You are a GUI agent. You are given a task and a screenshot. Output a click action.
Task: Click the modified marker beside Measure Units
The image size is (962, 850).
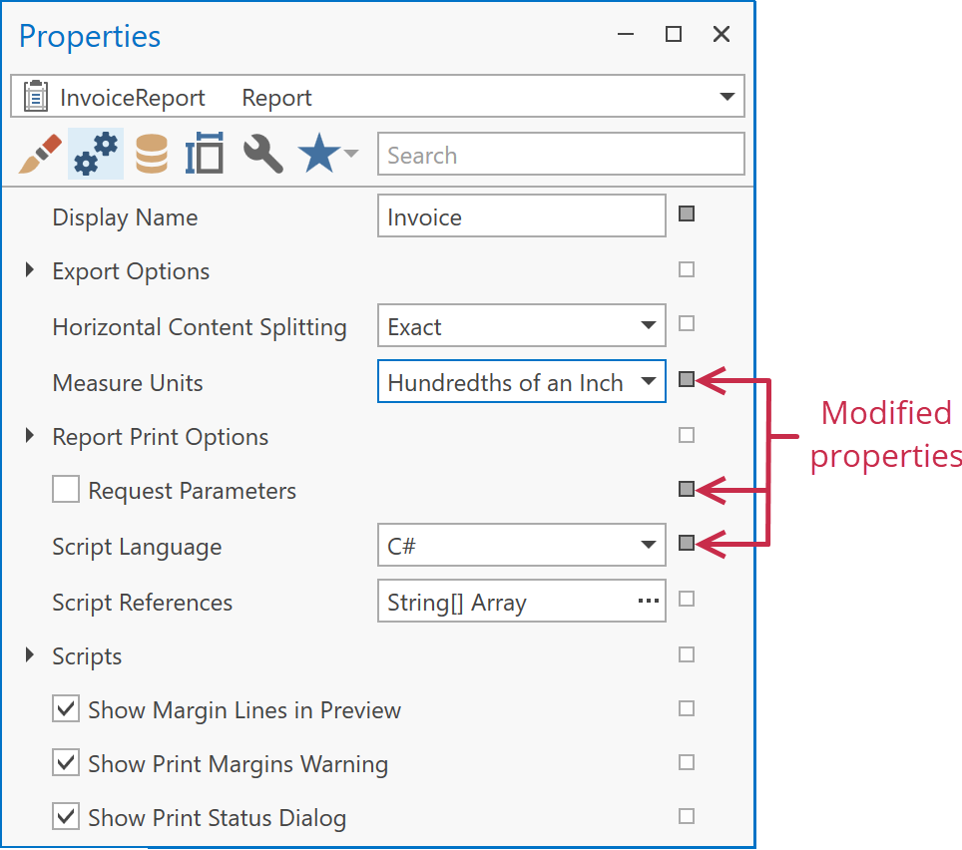pos(687,378)
